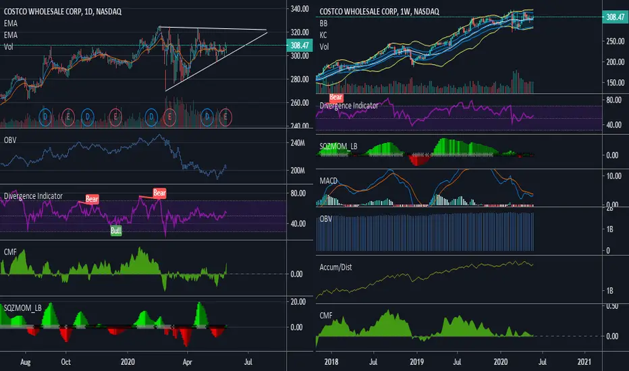Click the rightmost earnings E marker on daily chart
629x371 pixels.
point(225,117)
